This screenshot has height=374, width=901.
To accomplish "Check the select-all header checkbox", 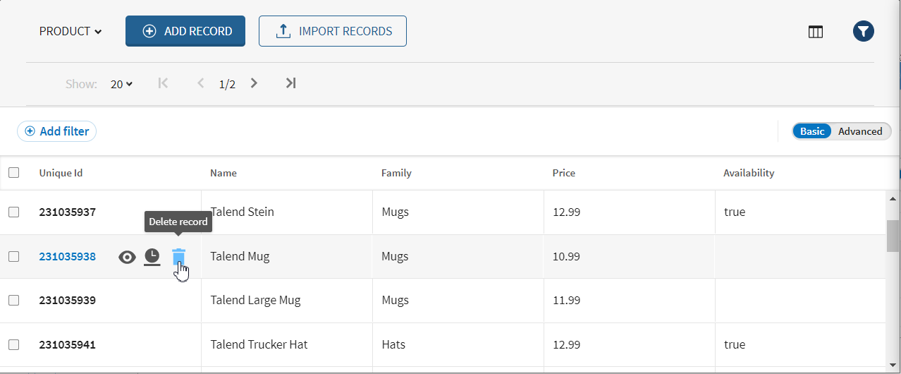I will (14, 173).
